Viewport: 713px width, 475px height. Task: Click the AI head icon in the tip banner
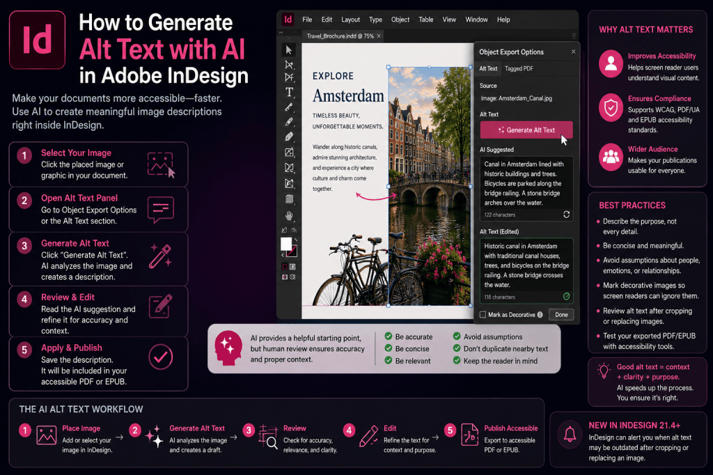coord(228,348)
